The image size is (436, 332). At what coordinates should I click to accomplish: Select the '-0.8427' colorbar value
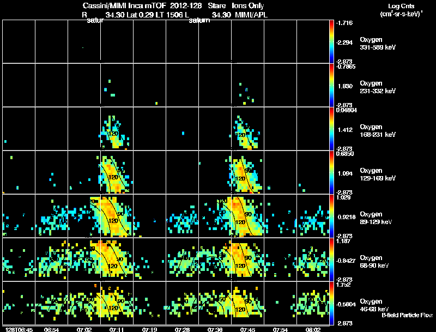pos(346,261)
